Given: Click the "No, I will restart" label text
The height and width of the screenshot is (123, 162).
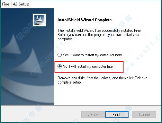Looking at the screenshot, I should [88, 66].
